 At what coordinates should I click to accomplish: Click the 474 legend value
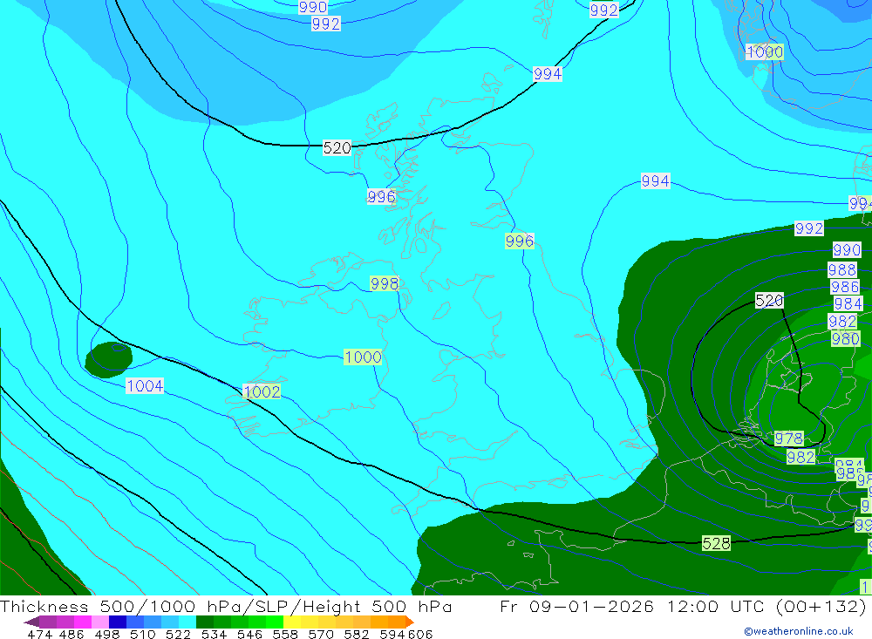point(39,634)
